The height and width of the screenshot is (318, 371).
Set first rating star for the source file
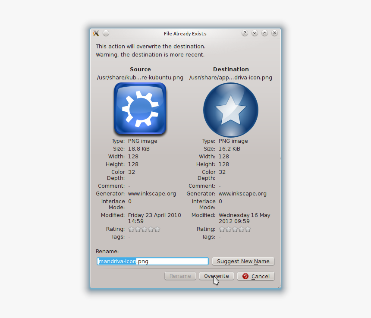point(131,229)
